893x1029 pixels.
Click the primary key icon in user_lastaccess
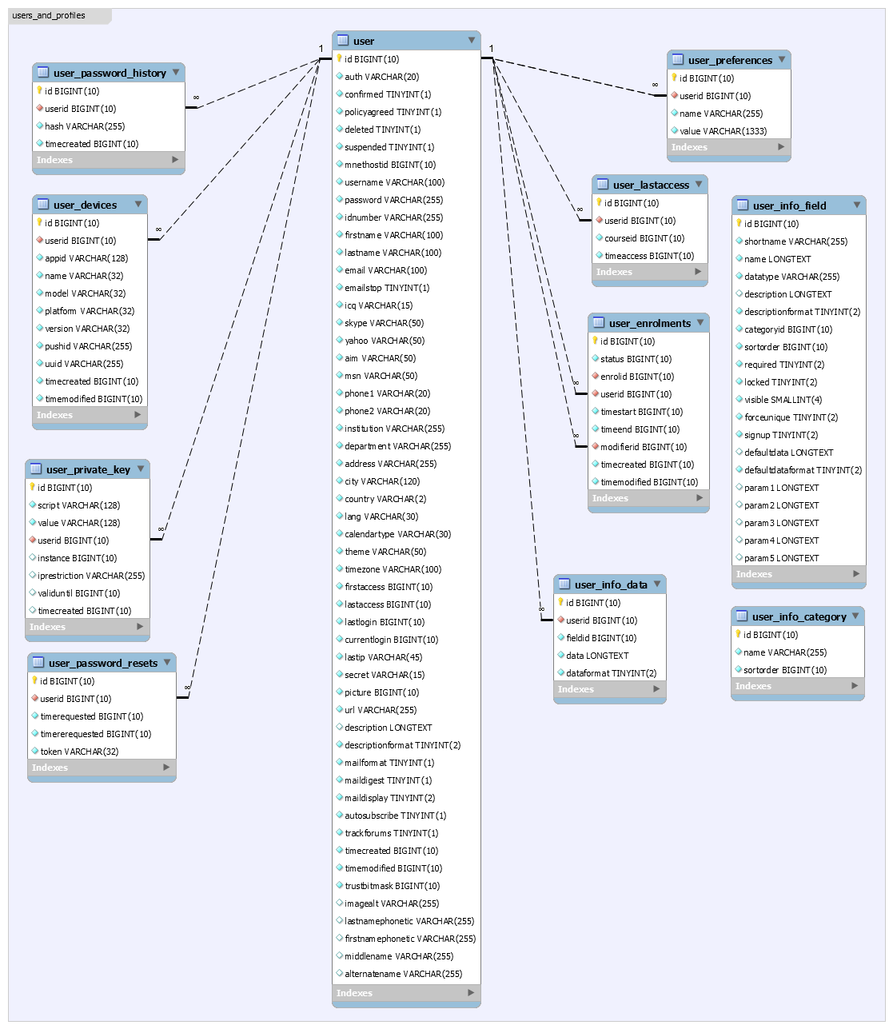598,203
